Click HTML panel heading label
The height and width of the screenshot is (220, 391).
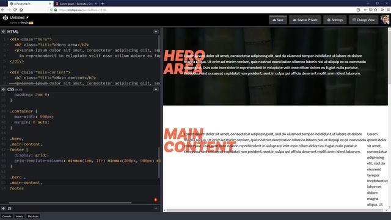(x=13, y=32)
